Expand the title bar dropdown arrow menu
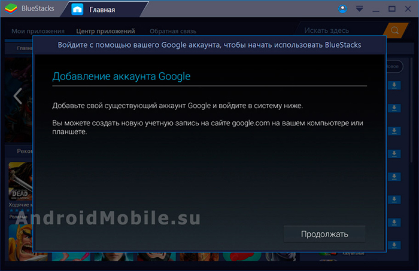The width and height of the screenshot is (419, 271). pyautogui.click(x=359, y=9)
